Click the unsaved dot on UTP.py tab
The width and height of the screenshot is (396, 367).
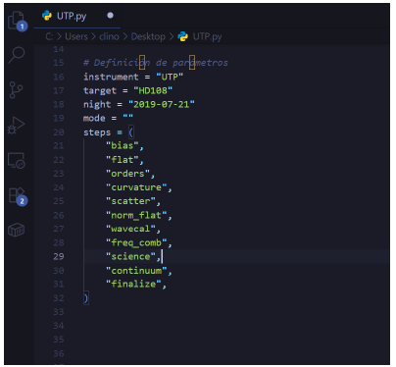[110, 16]
